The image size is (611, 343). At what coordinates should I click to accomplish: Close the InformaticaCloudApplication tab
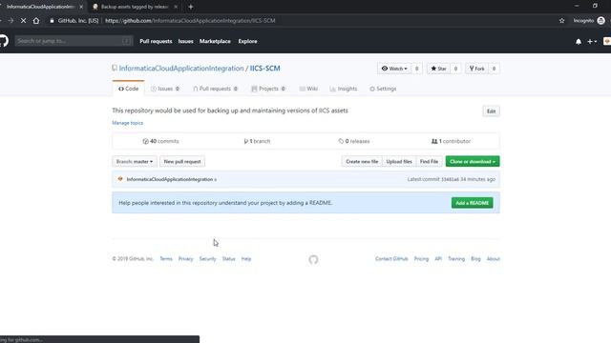[x=81, y=7]
